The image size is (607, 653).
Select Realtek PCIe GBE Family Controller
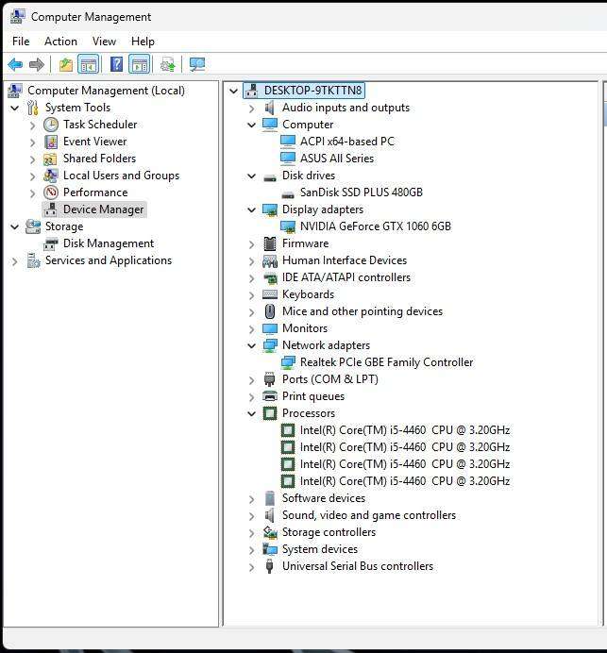(386, 362)
